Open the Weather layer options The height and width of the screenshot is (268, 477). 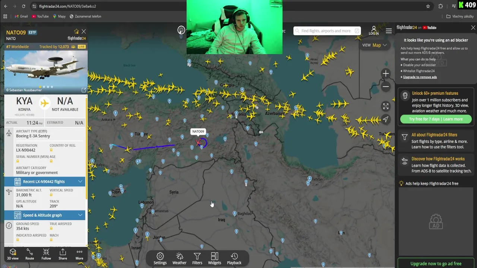pos(179,259)
